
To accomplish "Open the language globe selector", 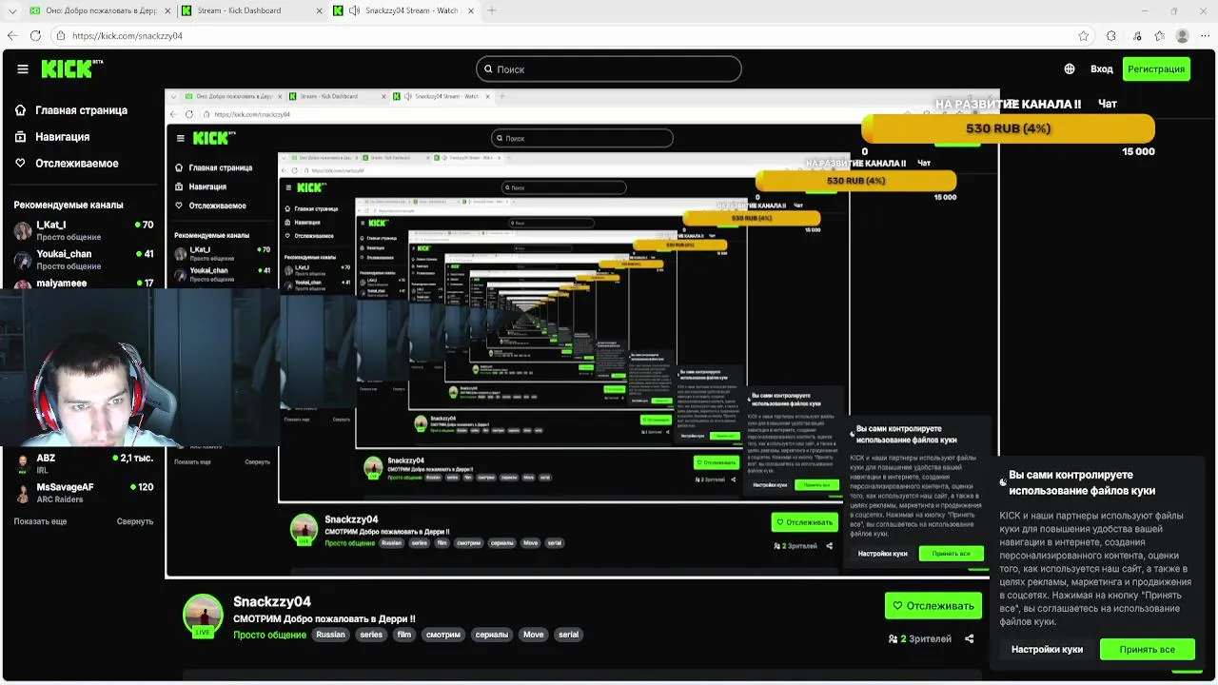I will [x=1070, y=68].
